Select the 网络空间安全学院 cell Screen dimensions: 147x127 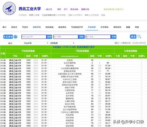click(70, 85)
